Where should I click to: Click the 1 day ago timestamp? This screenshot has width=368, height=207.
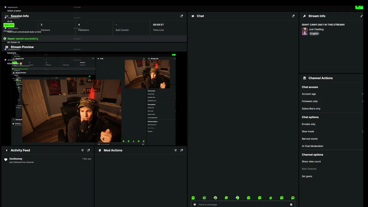pyautogui.click(x=87, y=159)
